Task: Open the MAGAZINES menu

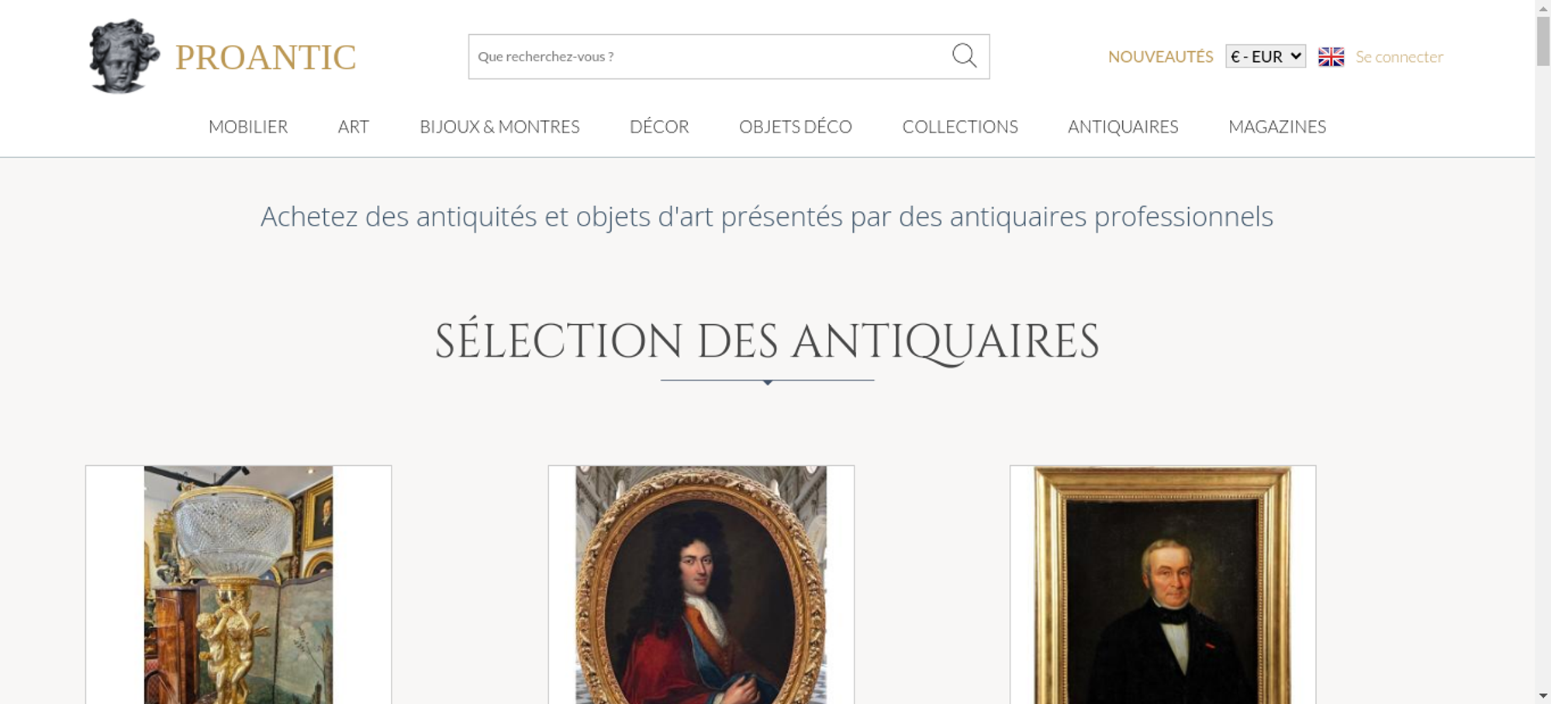Action: (x=1277, y=126)
